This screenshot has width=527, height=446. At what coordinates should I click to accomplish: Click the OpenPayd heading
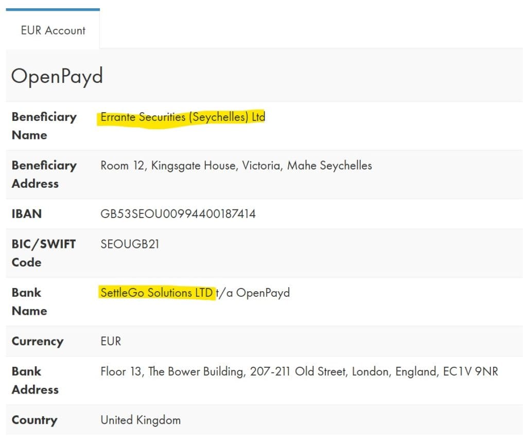pos(57,76)
